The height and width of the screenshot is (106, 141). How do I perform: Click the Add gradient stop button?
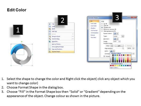click(119, 46)
